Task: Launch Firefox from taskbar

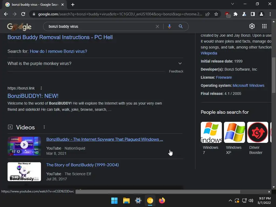Action: pyautogui.click(x=162, y=201)
